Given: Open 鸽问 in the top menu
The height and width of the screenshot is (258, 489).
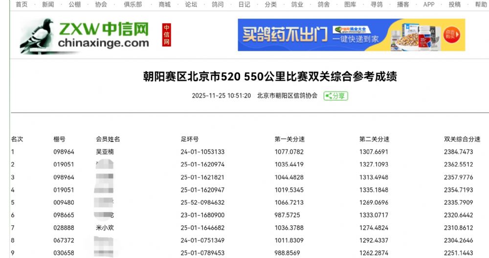Looking at the screenshot, I should (x=218, y=4).
